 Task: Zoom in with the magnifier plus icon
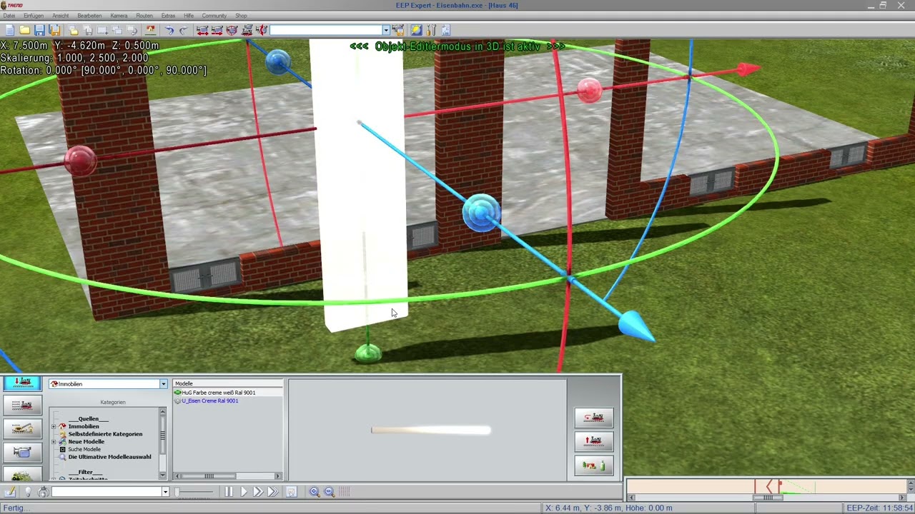[315, 491]
